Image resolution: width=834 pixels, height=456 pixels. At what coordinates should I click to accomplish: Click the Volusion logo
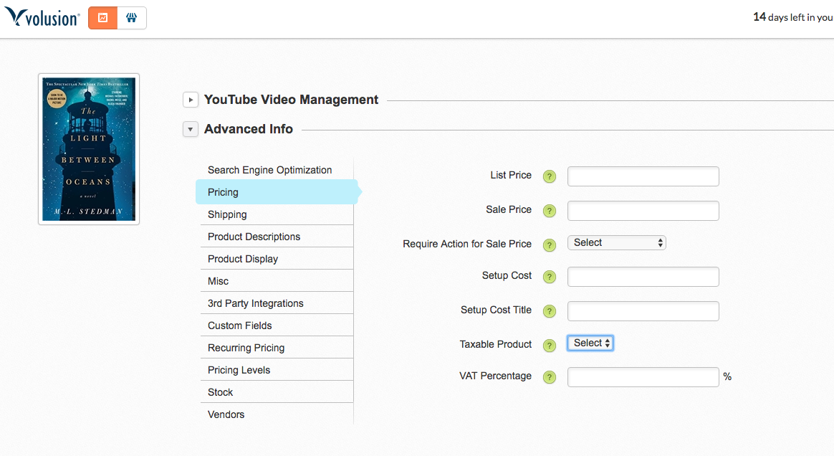[x=42, y=18]
